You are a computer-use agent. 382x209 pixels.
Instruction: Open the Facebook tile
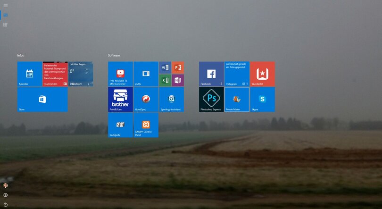tap(211, 74)
